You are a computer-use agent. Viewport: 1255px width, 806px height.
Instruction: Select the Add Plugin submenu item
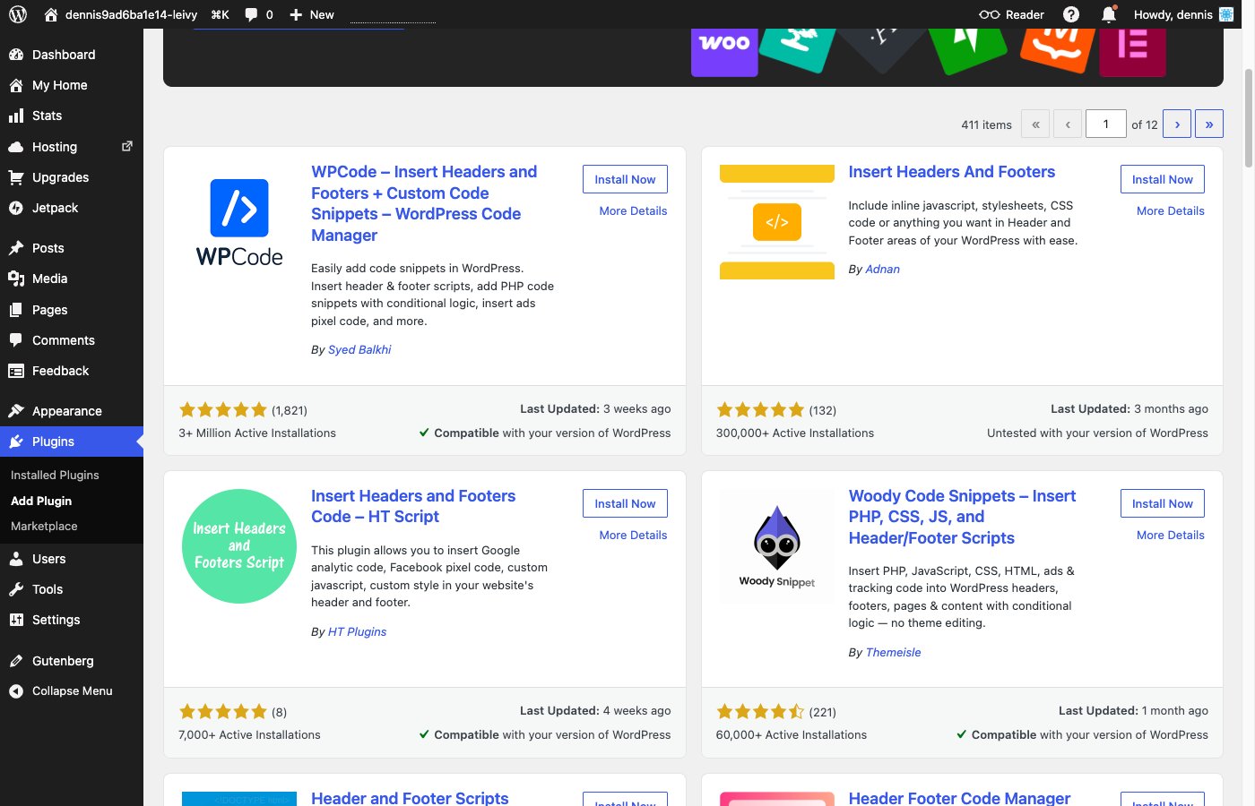tap(41, 501)
